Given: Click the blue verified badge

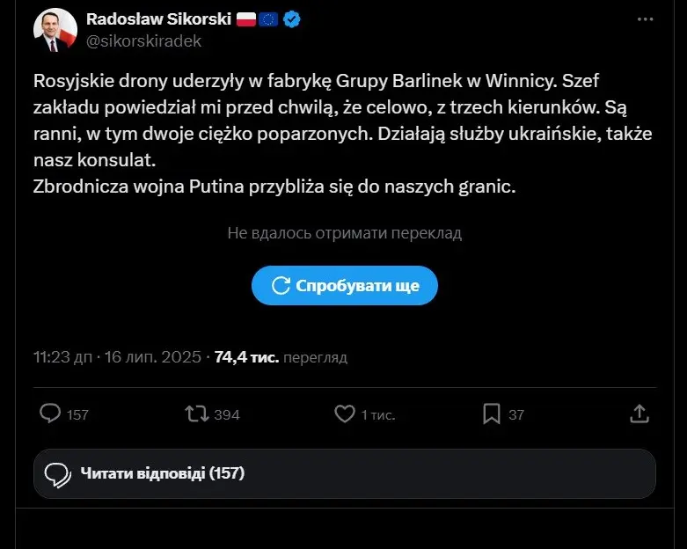Looking at the screenshot, I should 291,19.
